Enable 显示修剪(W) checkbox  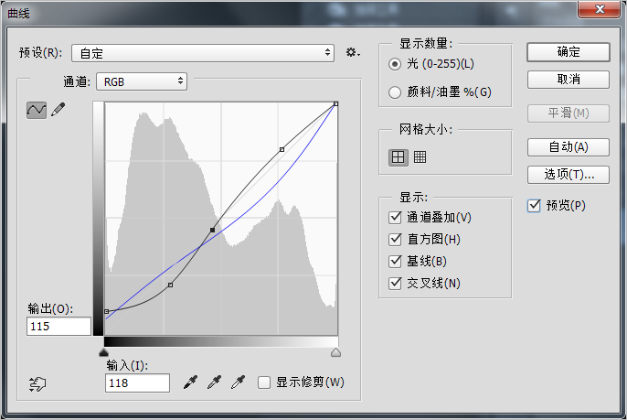tap(264, 382)
